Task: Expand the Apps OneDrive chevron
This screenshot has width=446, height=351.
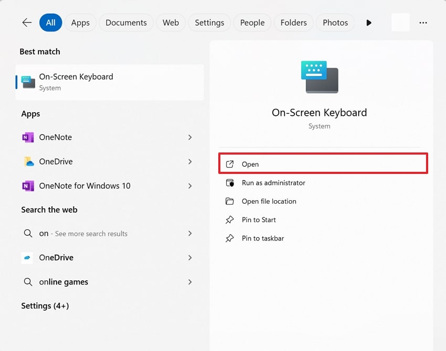Action: click(190, 161)
